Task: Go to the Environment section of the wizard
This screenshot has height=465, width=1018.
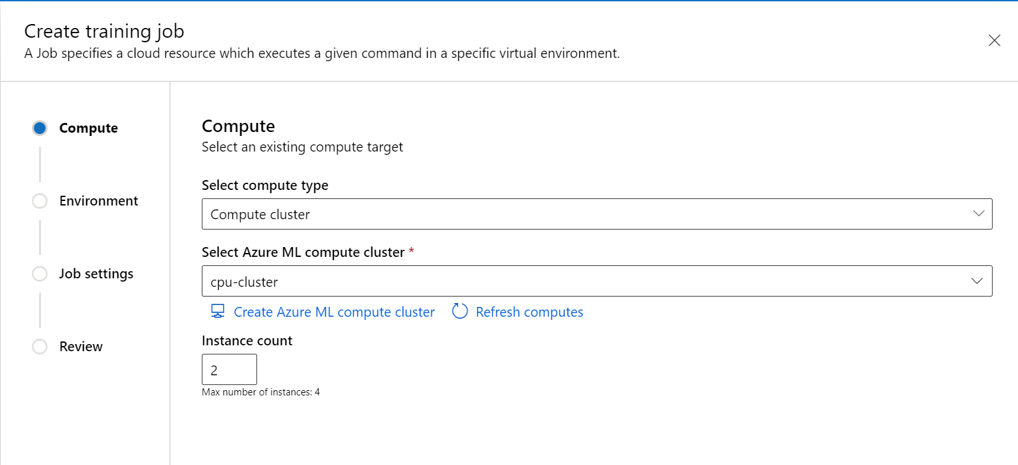Action: pyautogui.click(x=98, y=201)
